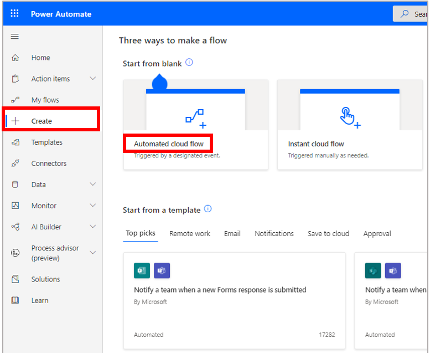Click SharePoint icon on second template card
The height and width of the screenshot is (353, 430).
click(x=373, y=270)
